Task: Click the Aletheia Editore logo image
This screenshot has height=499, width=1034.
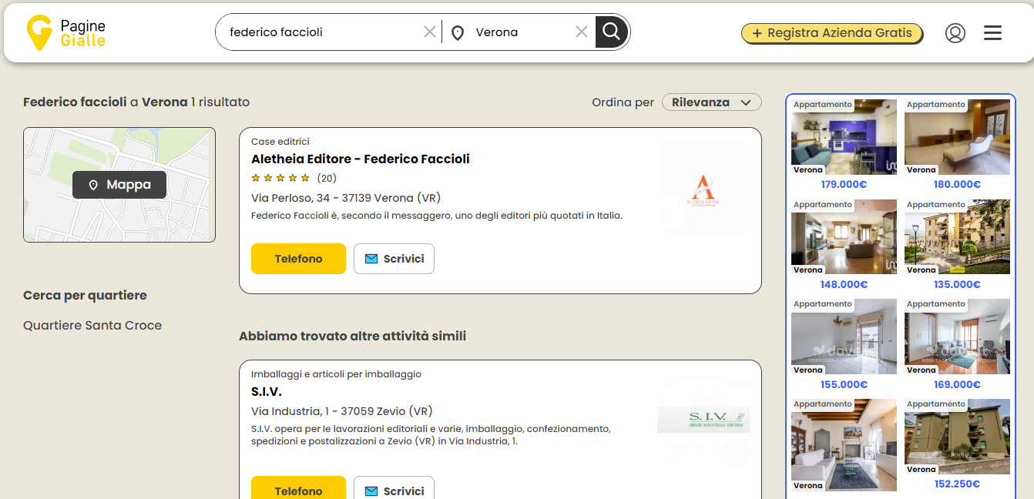Action: [x=703, y=189]
